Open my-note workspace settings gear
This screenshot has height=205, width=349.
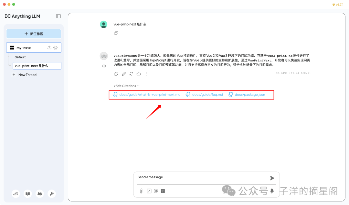tap(56, 47)
